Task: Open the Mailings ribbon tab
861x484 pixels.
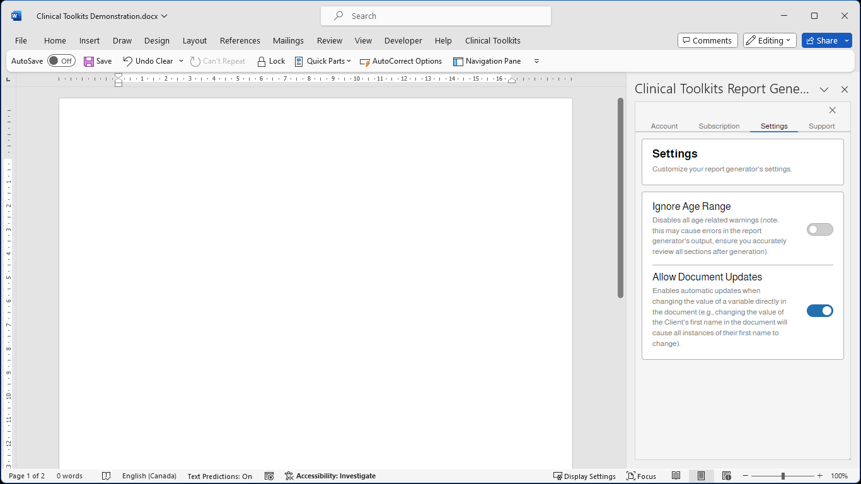Action: pos(288,40)
